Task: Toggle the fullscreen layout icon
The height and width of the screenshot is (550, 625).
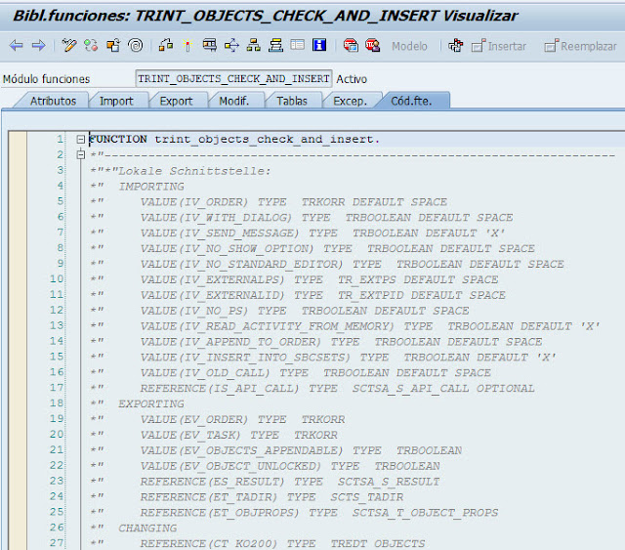Action: coord(297,45)
